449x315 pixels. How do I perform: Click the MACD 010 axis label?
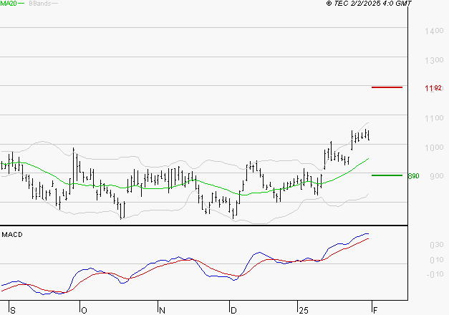(x=437, y=260)
